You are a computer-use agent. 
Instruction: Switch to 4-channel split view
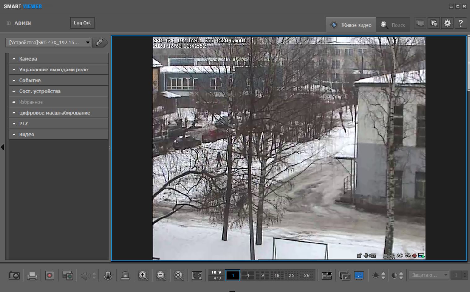point(248,275)
